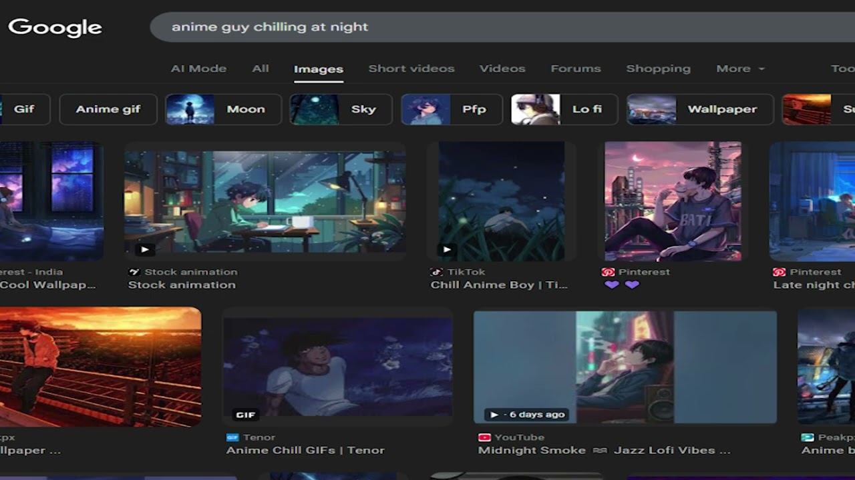Click the Peakpx source favicon
This screenshot has height=480, width=855.
807,437
